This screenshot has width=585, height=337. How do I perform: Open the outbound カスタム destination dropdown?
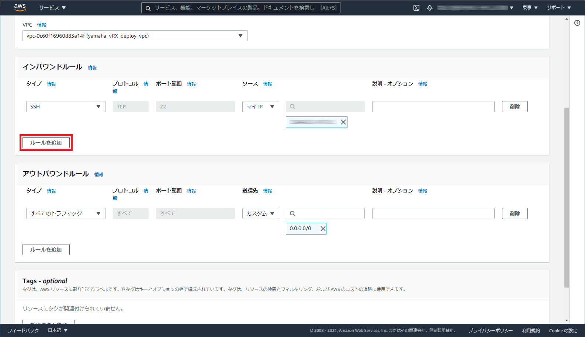pyautogui.click(x=260, y=213)
